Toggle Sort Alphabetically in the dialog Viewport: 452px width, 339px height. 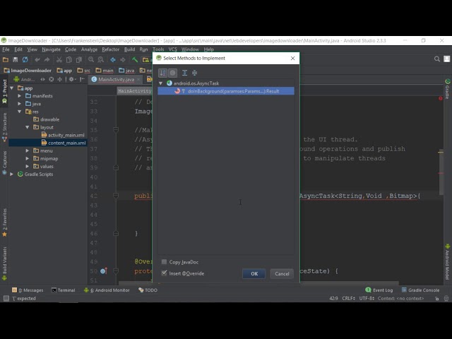click(163, 73)
